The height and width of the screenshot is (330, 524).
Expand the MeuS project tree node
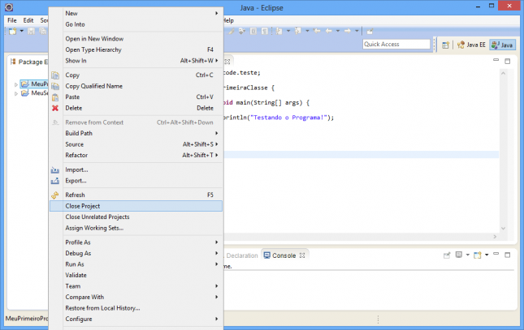[x=15, y=94]
